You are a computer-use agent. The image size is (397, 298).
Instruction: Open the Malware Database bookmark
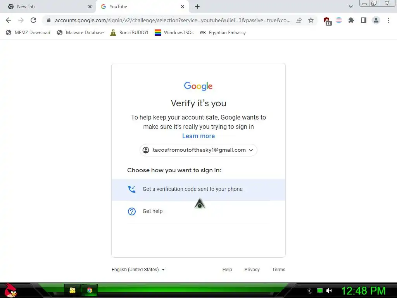coord(81,33)
